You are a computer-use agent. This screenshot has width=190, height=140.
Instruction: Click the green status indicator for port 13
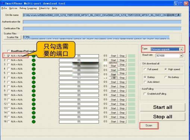click(x=34, y=109)
